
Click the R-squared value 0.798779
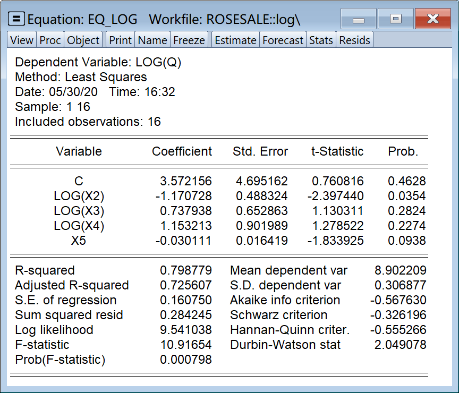[185, 270]
